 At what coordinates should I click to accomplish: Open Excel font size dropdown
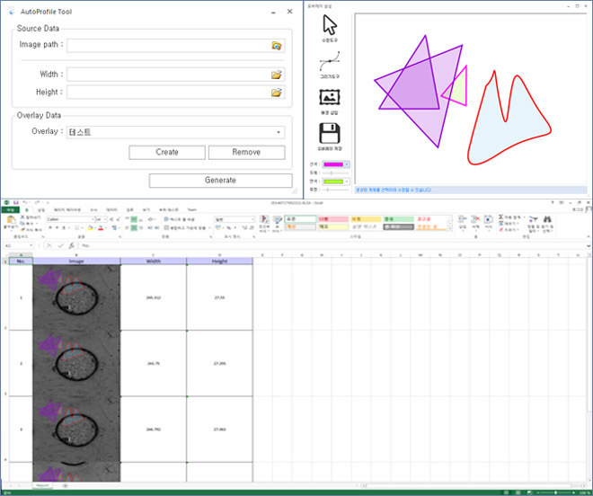click(105, 219)
